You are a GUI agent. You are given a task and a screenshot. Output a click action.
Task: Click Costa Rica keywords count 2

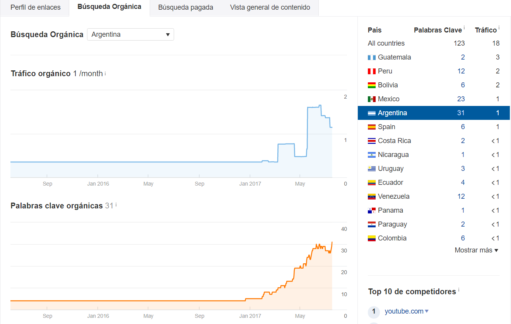(463, 141)
